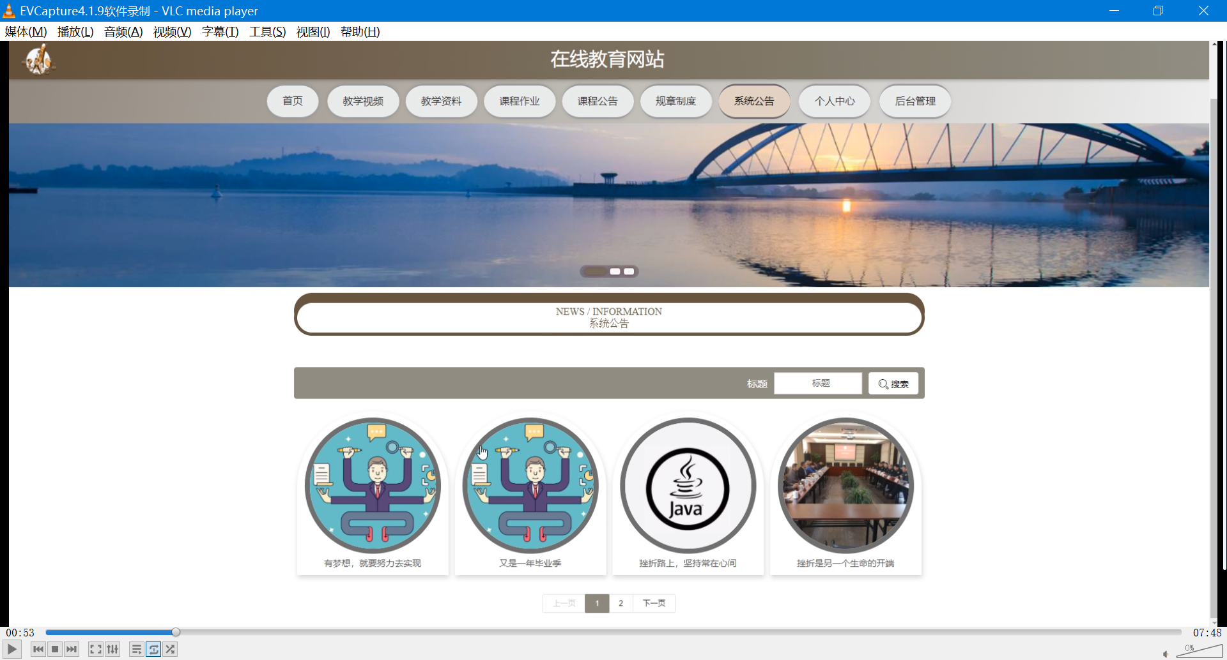Click the VLC Play button

tap(12, 649)
